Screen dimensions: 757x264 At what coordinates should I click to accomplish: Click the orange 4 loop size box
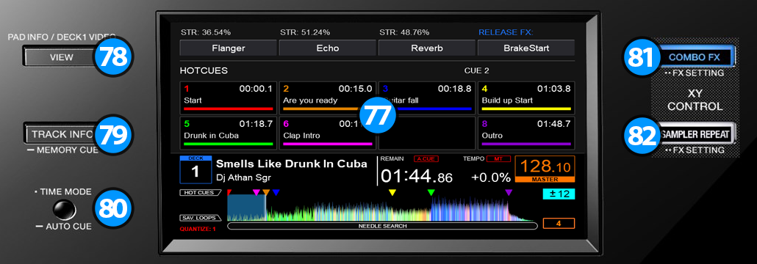(559, 223)
